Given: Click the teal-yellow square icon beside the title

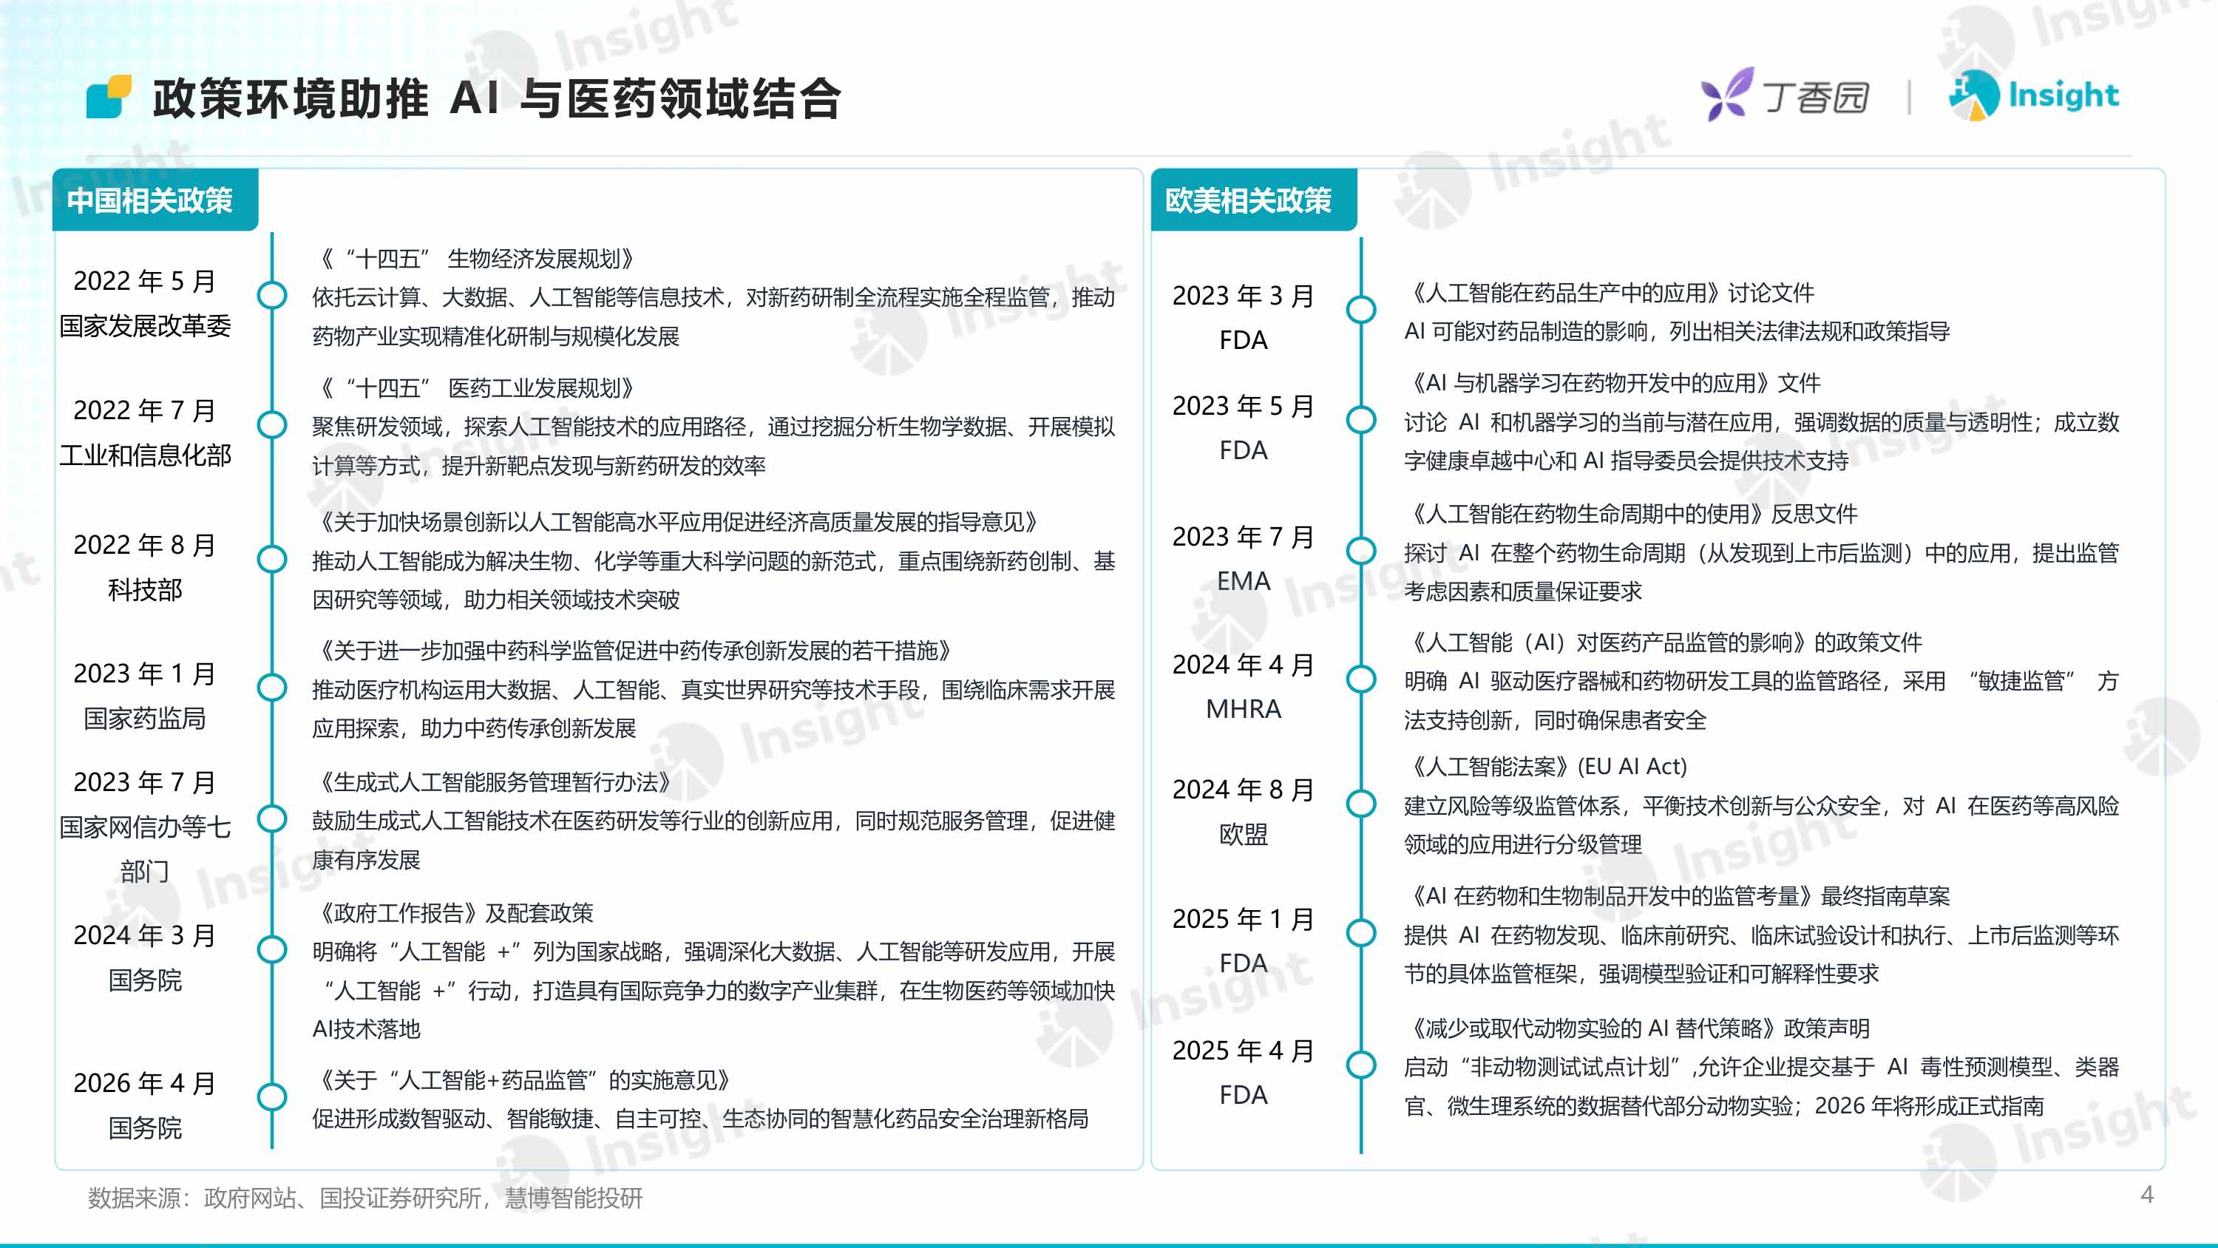Looking at the screenshot, I should point(109,96).
